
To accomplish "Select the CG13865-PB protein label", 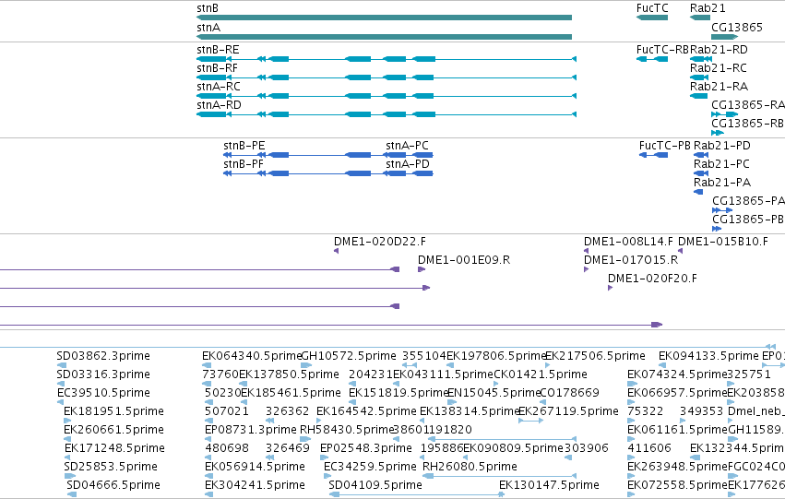I will [x=748, y=220].
